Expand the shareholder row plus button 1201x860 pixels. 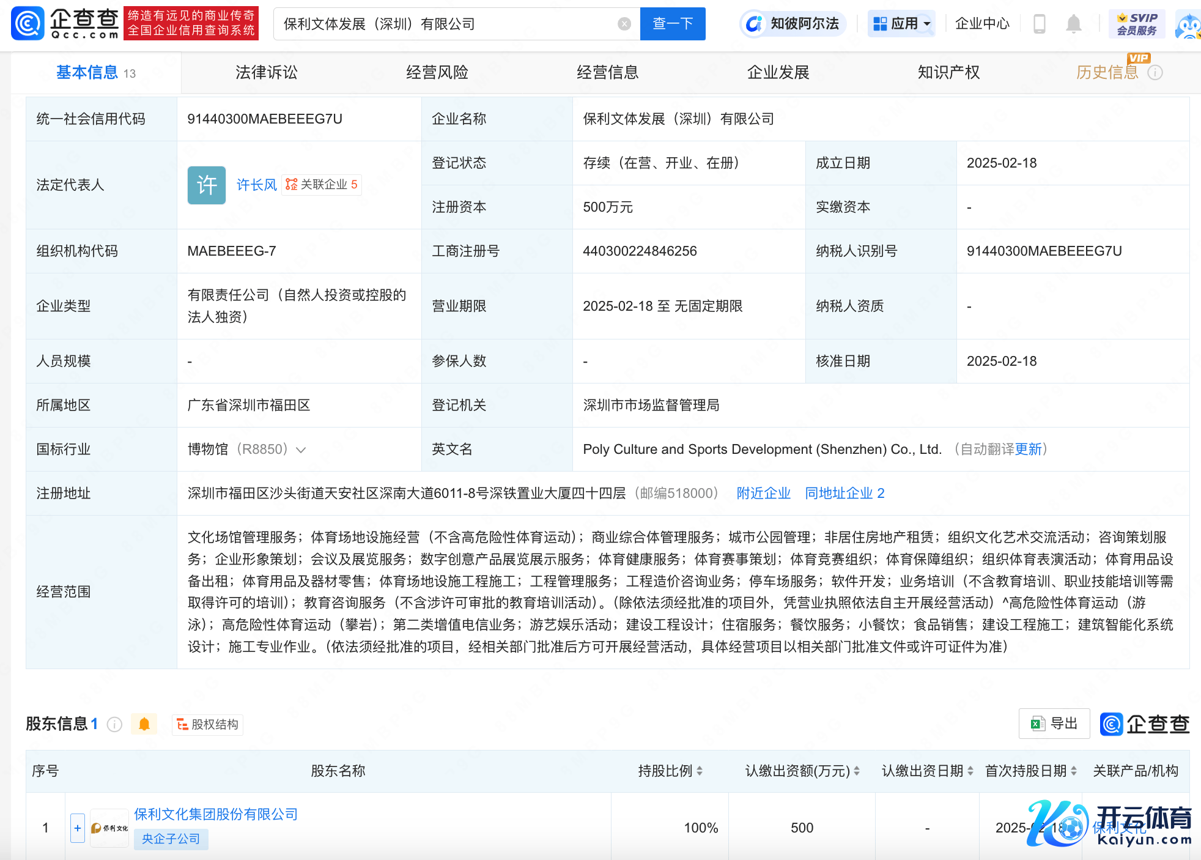77,828
